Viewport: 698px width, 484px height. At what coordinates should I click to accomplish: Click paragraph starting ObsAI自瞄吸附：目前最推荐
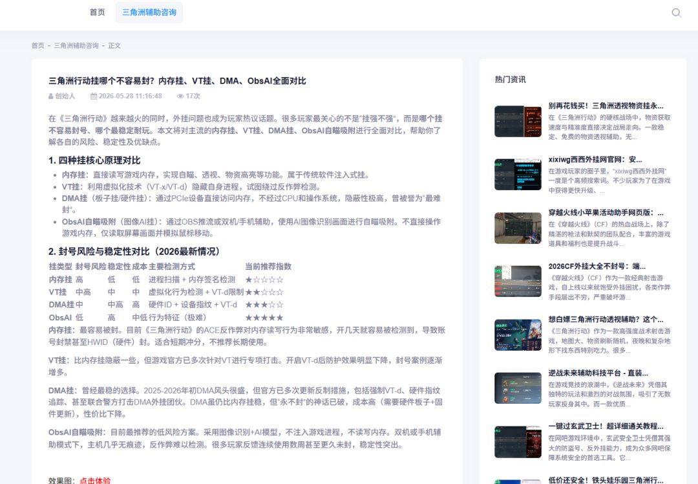pyautogui.click(x=245, y=438)
